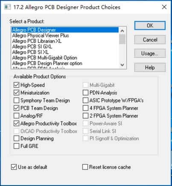Toggle the Use as default checkbox
Image resolution: width=172 pixels, height=186 pixels.
14,167
